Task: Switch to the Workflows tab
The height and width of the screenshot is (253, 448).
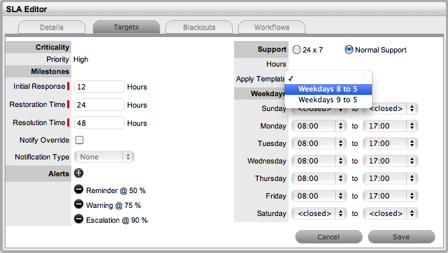Action: tap(272, 28)
